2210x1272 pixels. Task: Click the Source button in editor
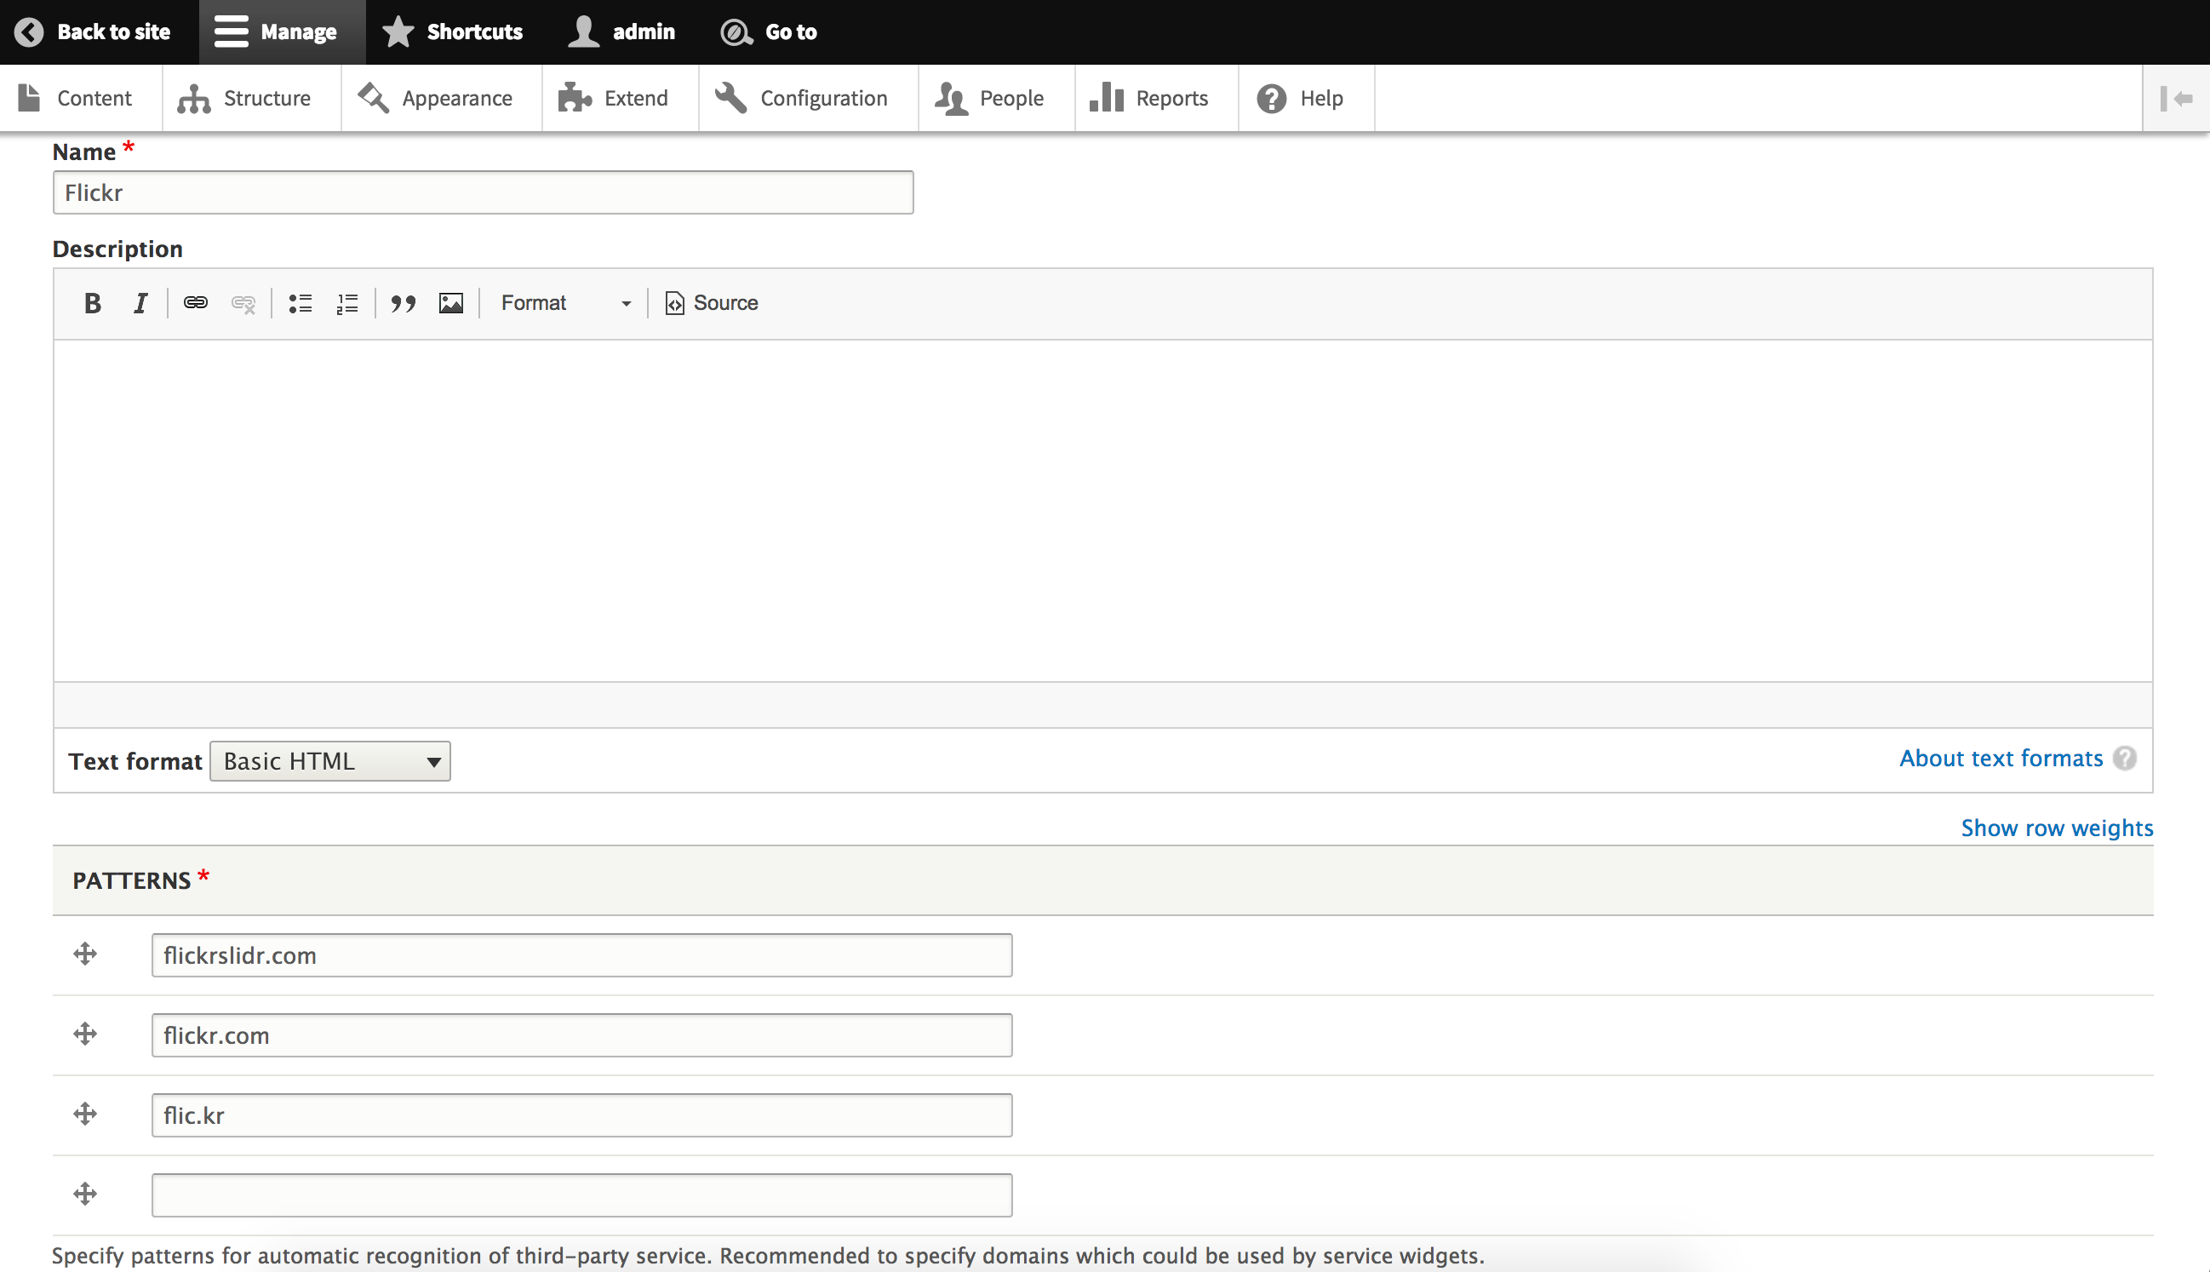[712, 302]
